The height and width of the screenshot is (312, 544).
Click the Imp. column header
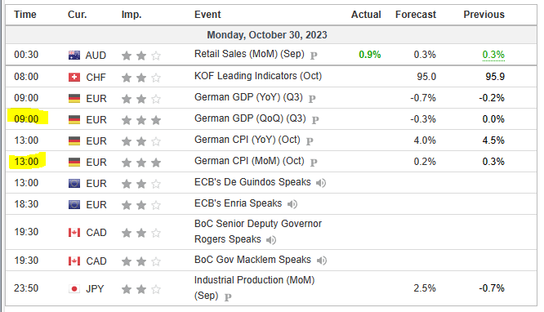point(132,15)
